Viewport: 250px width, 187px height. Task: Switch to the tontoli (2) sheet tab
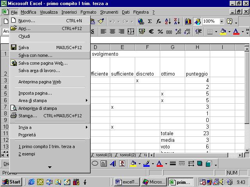click(128, 155)
